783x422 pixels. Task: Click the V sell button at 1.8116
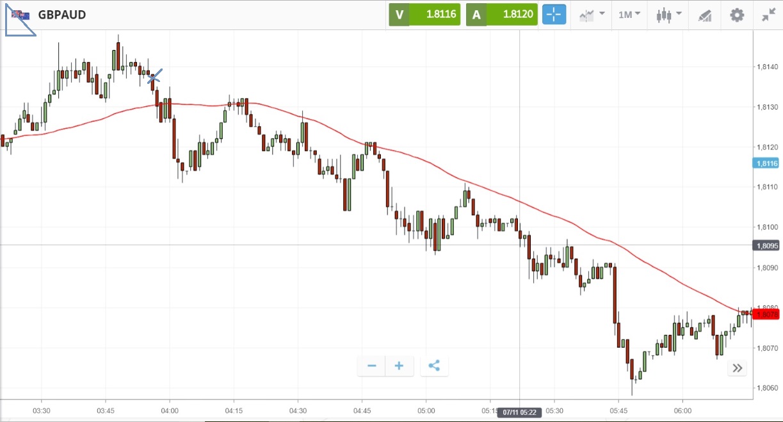pyautogui.click(x=424, y=15)
